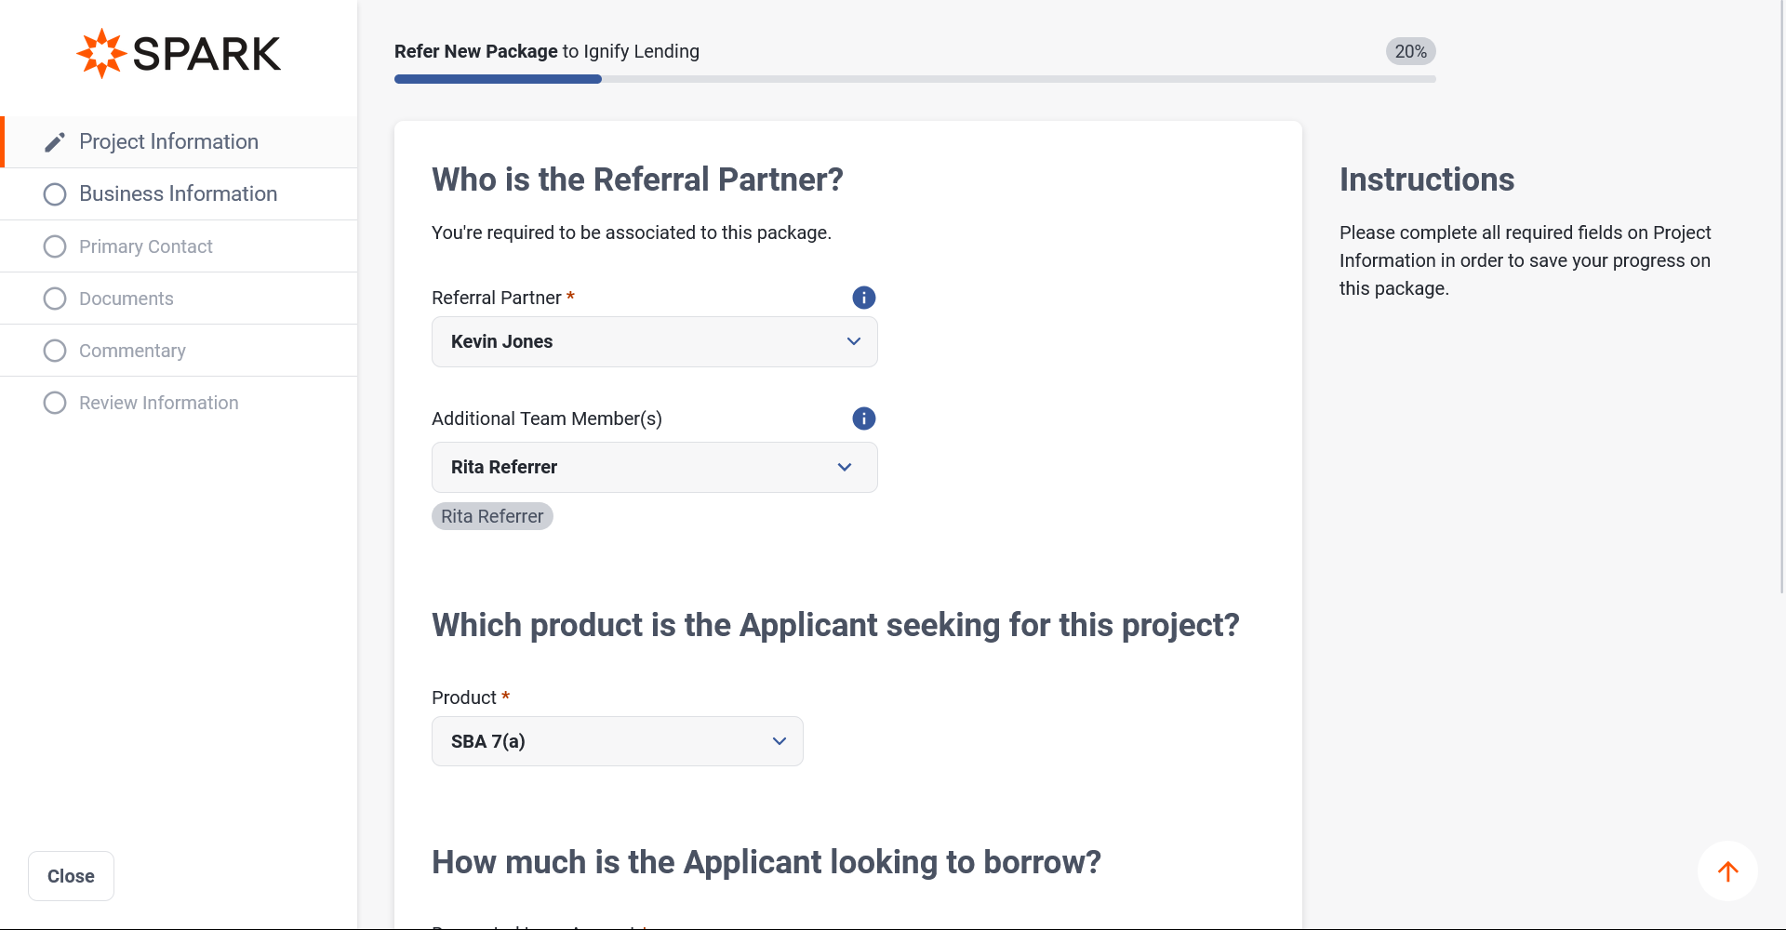Open the Review Information section
Image resolution: width=1786 pixels, height=930 pixels.
pyautogui.click(x=179, y=403)
